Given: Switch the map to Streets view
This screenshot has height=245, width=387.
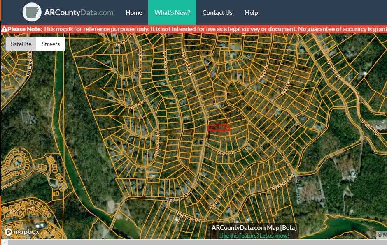Looking at the screenshot, I should [x=51, y=44].
